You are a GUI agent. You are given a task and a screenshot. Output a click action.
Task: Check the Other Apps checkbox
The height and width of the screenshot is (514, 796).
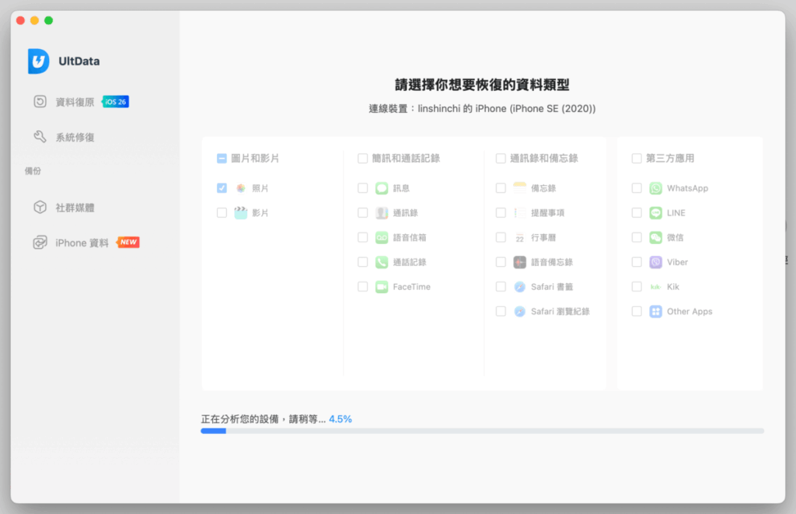pos(637,311)
